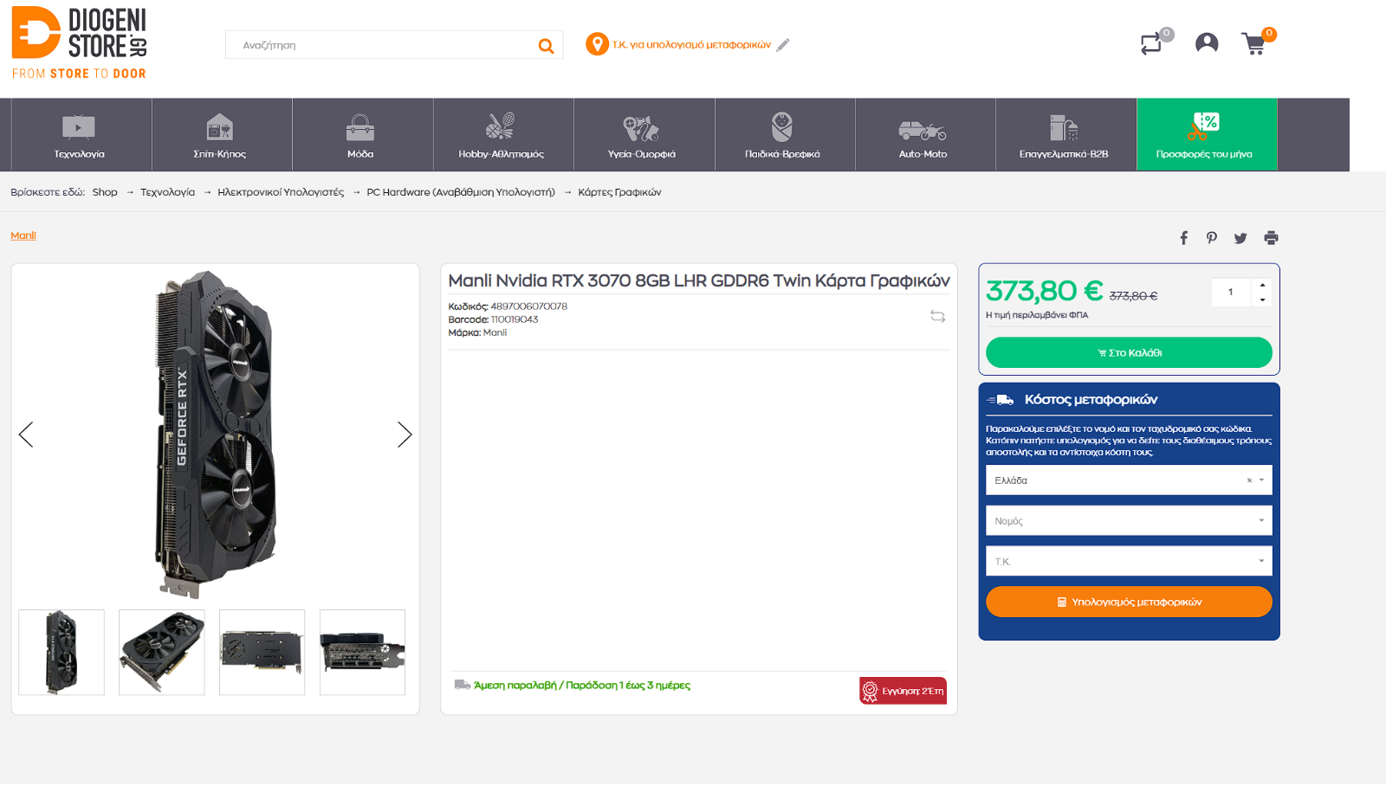Open the product compare icon in header
The width and height of the screenshot is (1386, 786).
click(x=1152, y=43)
